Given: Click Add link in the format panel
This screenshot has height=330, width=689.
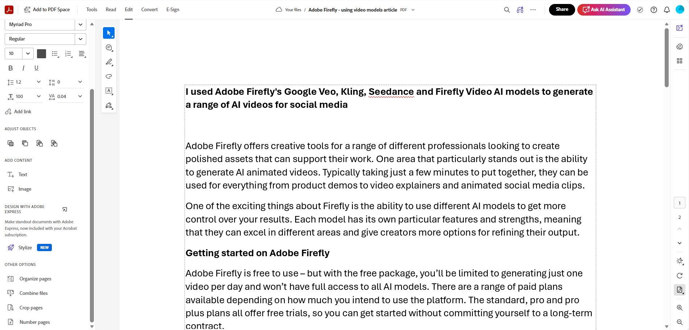Looking at the screenshot, I should 18,111.
